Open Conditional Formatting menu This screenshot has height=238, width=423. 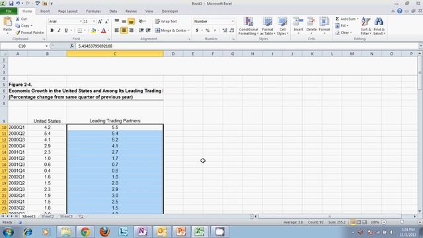[249, 26]
